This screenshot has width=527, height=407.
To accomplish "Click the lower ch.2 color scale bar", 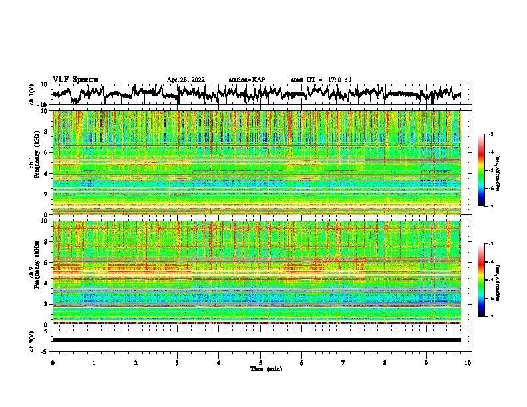I will 481,280.
